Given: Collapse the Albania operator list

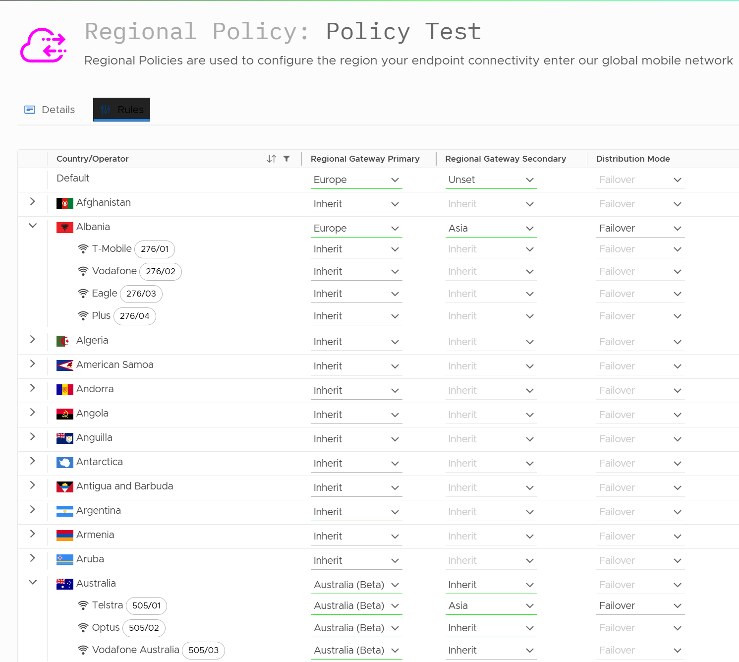Looking at the screenshot, I should (x=33, y=226).
